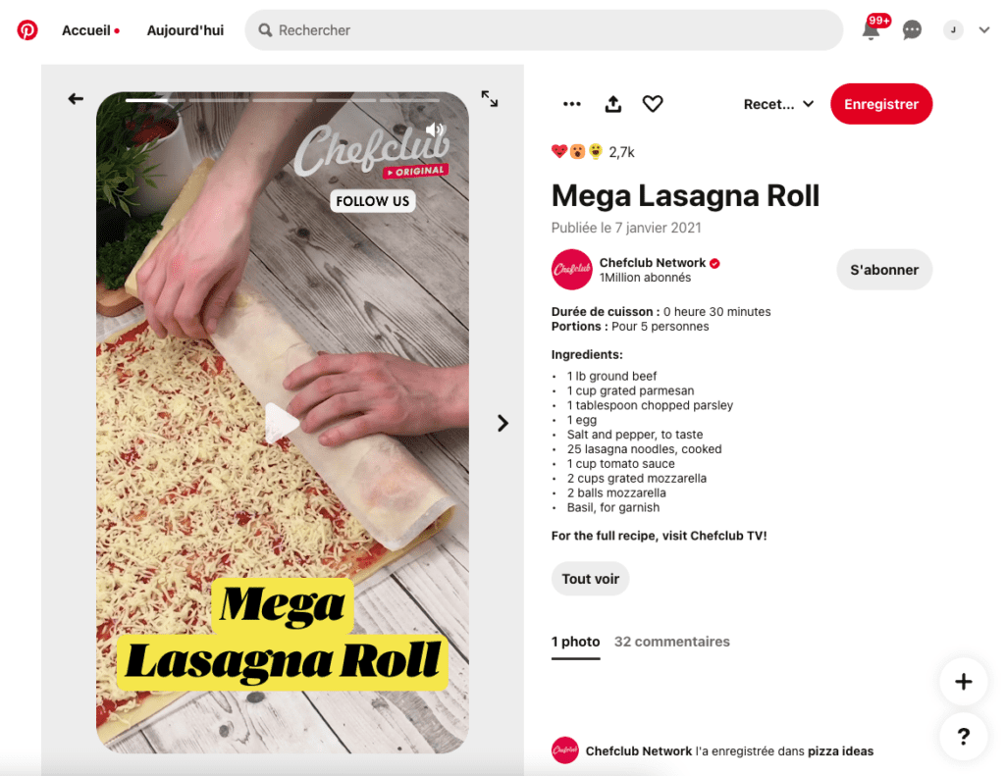Open the question mark help button
The width and height of the screenshot is (1005, 776).
[x=964, y=737]
